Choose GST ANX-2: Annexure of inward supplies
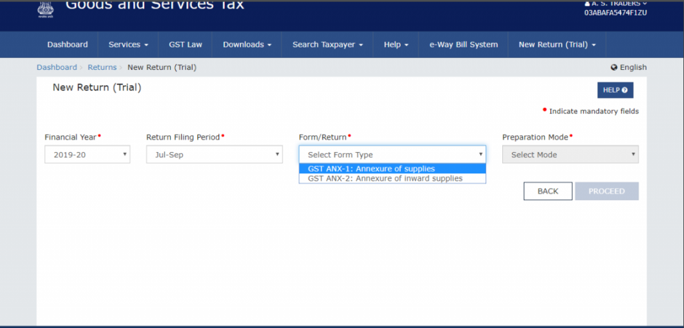The width and height of the screenshot is (684, 328). (392, 179)
